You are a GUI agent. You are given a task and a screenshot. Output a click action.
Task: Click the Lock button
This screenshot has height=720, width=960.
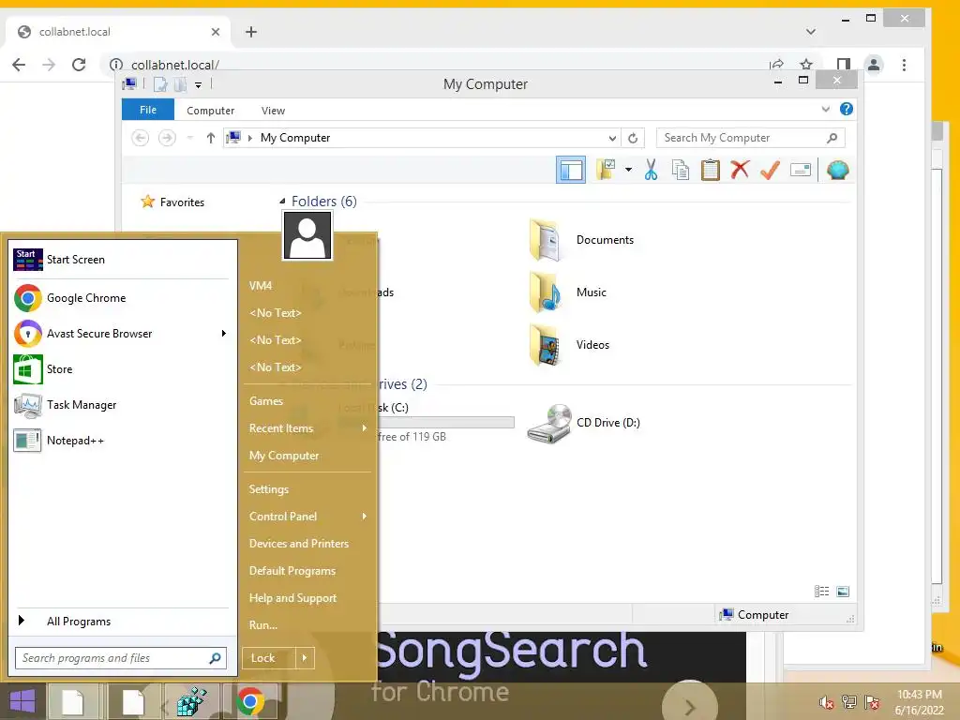coord(269,658)
